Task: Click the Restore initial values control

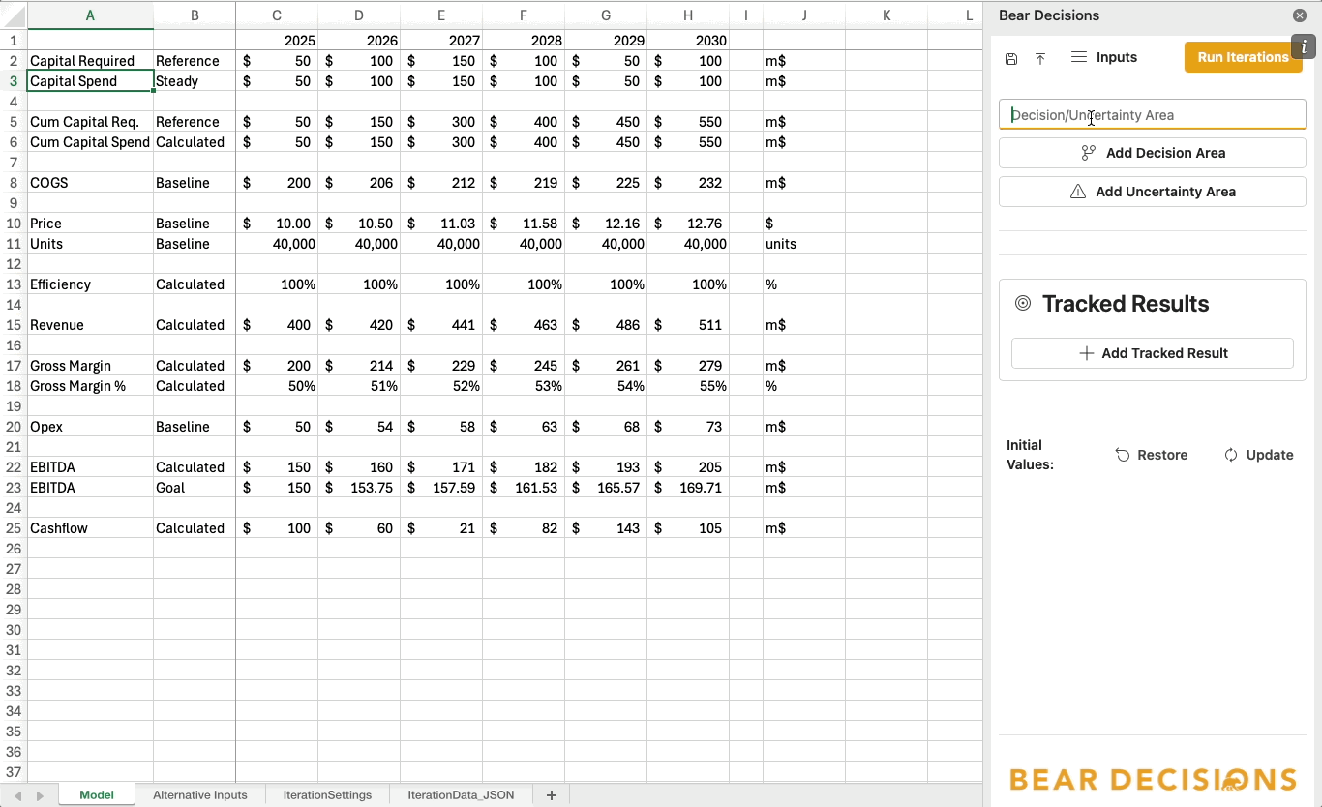Action: point(1152,455)
